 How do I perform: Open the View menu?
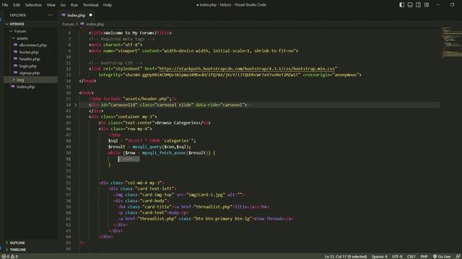(51, 5)
